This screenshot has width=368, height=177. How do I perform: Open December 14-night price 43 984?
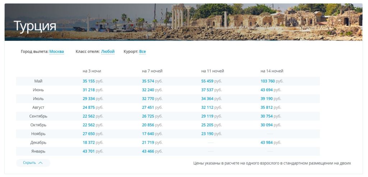pyautogui.click(x=267, y=142)
